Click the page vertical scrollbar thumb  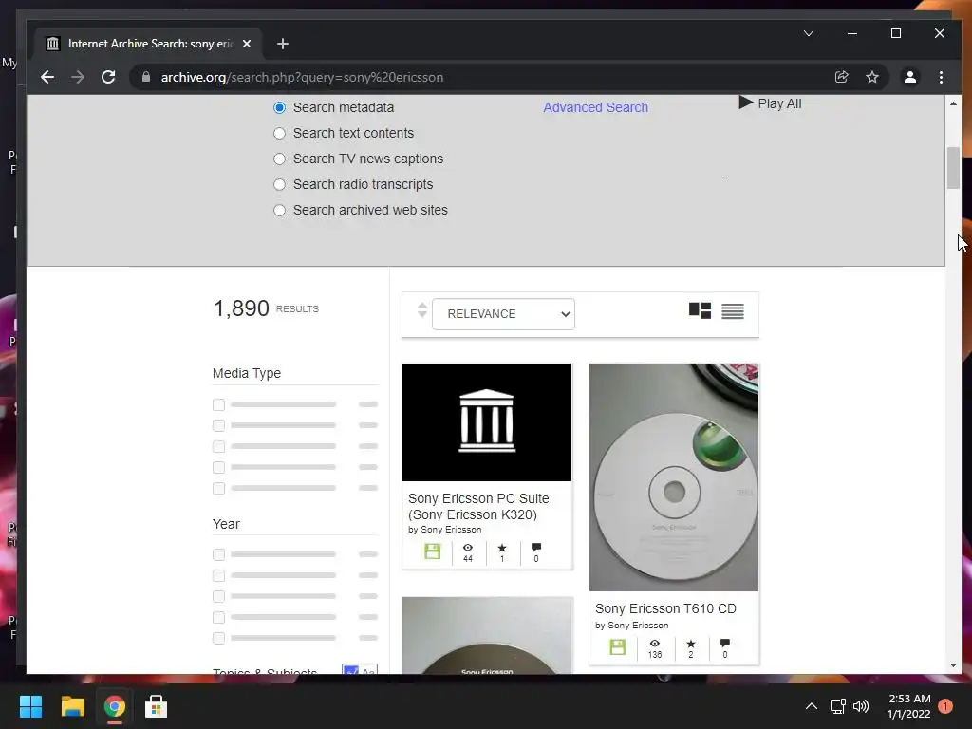pos(953,168)
